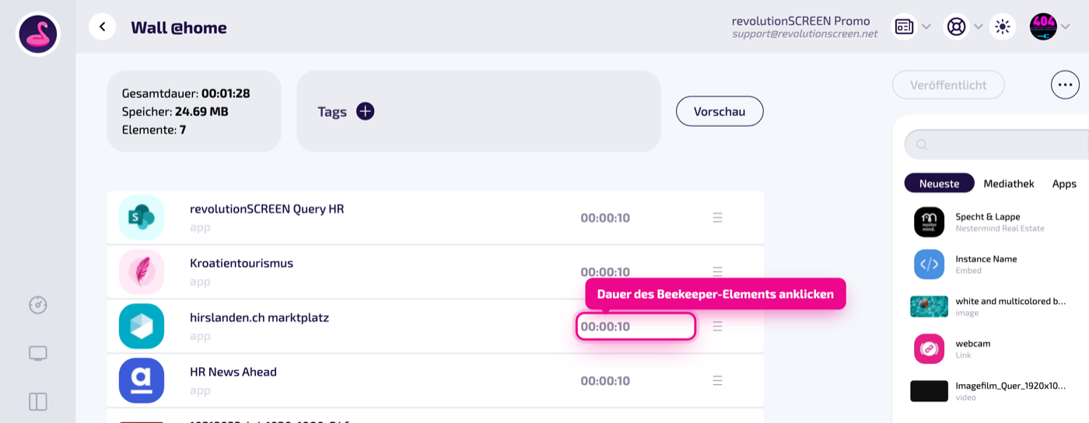Click duration of revolutionSCREEN Query HR

point(605,218)
